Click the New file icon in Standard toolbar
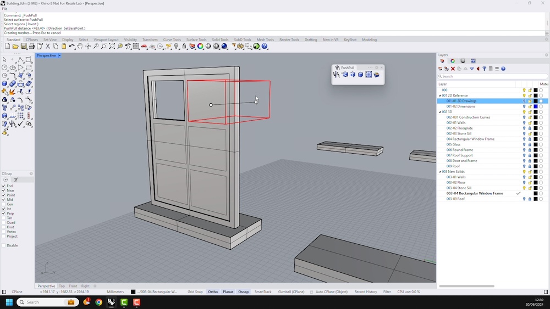The height and width of the screenshot is (309, 550). 7,46
